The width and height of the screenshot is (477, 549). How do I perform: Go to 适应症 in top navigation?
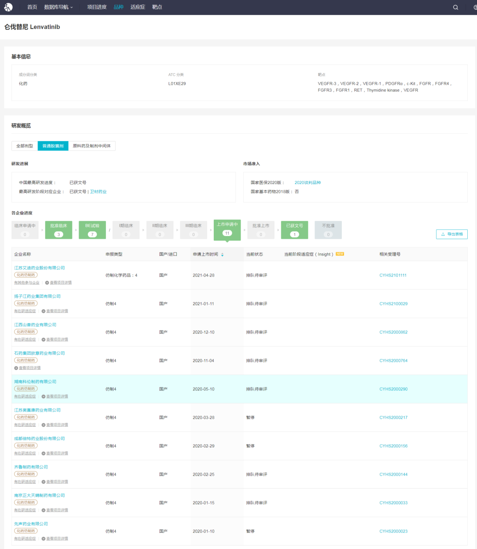tap(138, 7)
